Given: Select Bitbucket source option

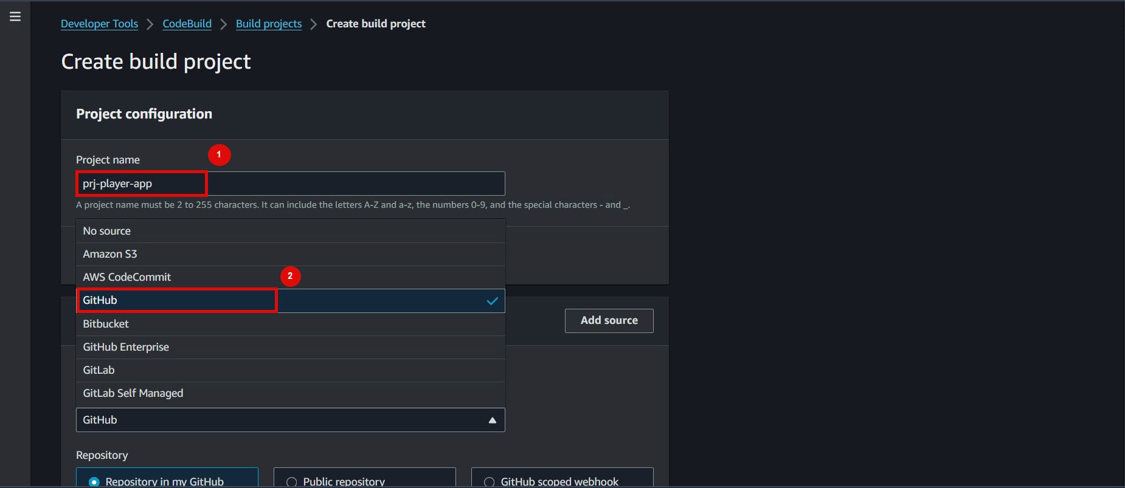Looking at the screenshot, I should (290, 324).
